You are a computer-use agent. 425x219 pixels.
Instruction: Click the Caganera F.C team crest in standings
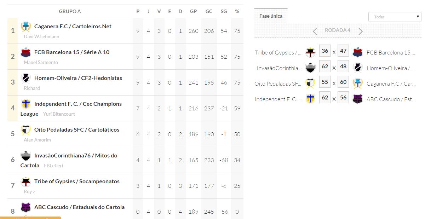coord(25,27)
